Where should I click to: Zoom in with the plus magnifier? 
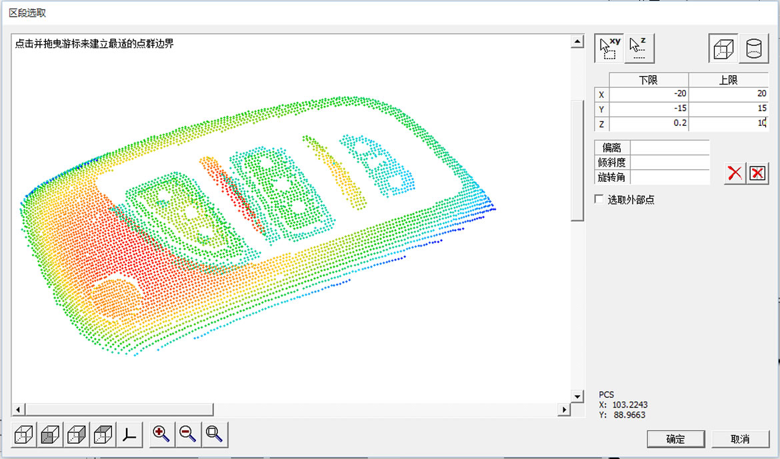[161, 434]
